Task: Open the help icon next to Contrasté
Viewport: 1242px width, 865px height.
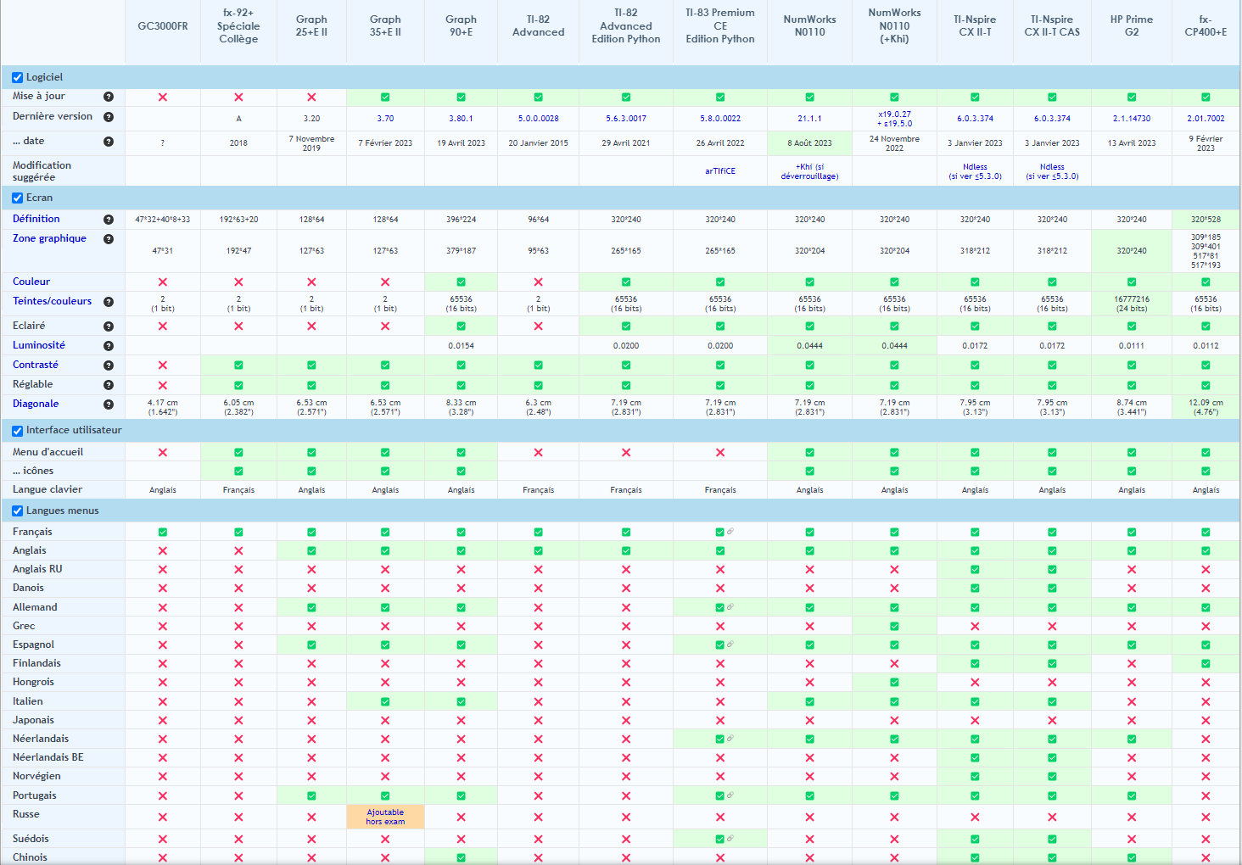Action: tap(109, 366)
